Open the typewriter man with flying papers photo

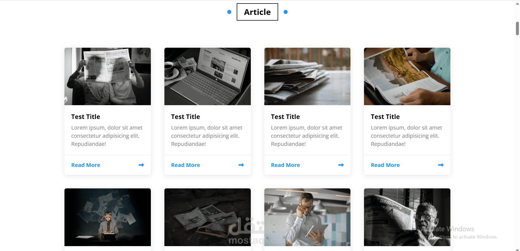pos(108,217)
